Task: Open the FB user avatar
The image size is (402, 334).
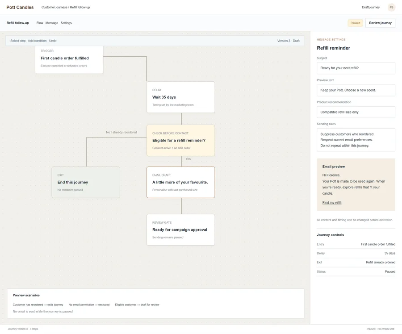Action: pyautogui.click(x=391, y=7)
